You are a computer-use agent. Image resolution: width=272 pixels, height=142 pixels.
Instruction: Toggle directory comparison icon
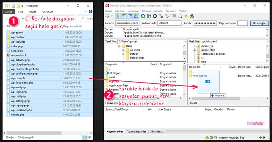180,16
